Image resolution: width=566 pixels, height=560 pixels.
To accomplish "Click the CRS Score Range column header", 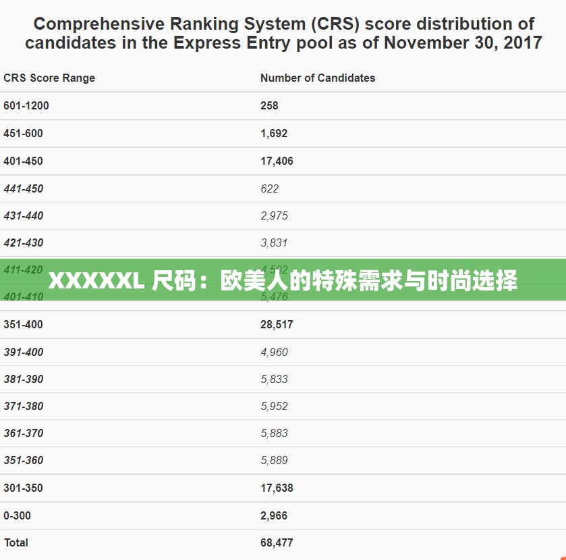I will click(49, 78).
